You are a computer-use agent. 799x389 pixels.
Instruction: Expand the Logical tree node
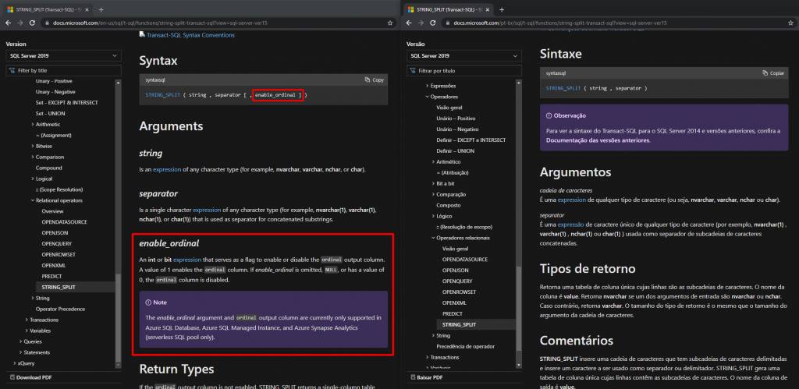click(x=33, y=179)
